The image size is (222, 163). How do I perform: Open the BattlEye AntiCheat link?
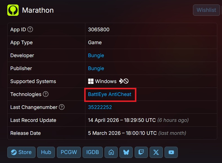(110, 94)
